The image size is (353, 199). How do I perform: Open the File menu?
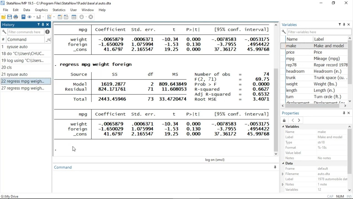[6, 10]
